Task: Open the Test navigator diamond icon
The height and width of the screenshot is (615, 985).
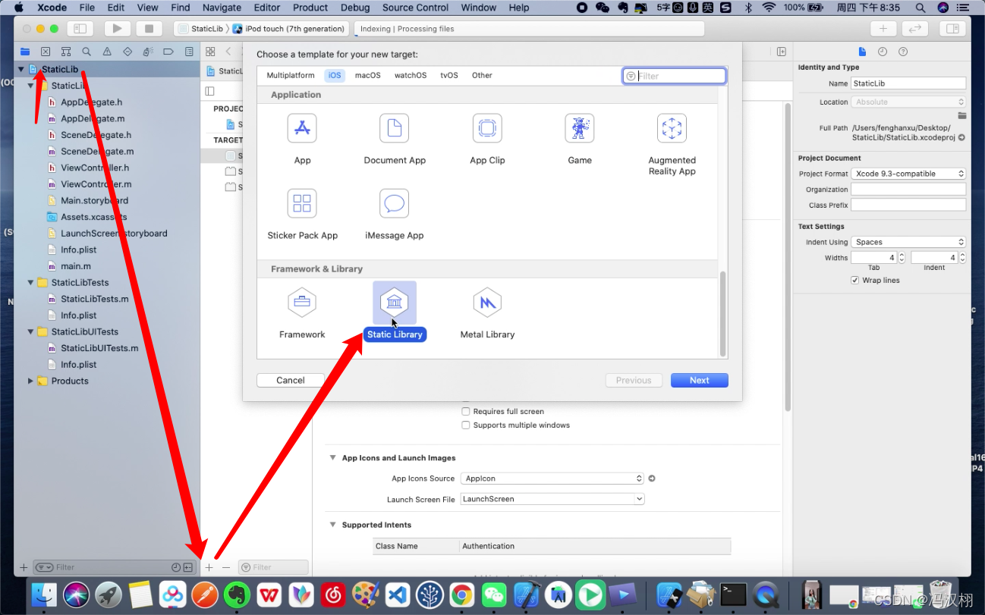Action: 127,52
